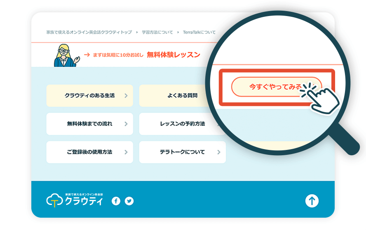Click the orange arrow before まずは気軽に10分お試し
366x230 pixels.
(87, 55)
